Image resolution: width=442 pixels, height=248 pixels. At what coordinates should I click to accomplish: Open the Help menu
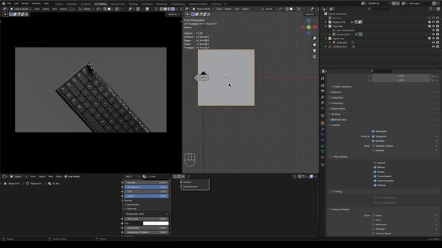click(x=46, y=3)
